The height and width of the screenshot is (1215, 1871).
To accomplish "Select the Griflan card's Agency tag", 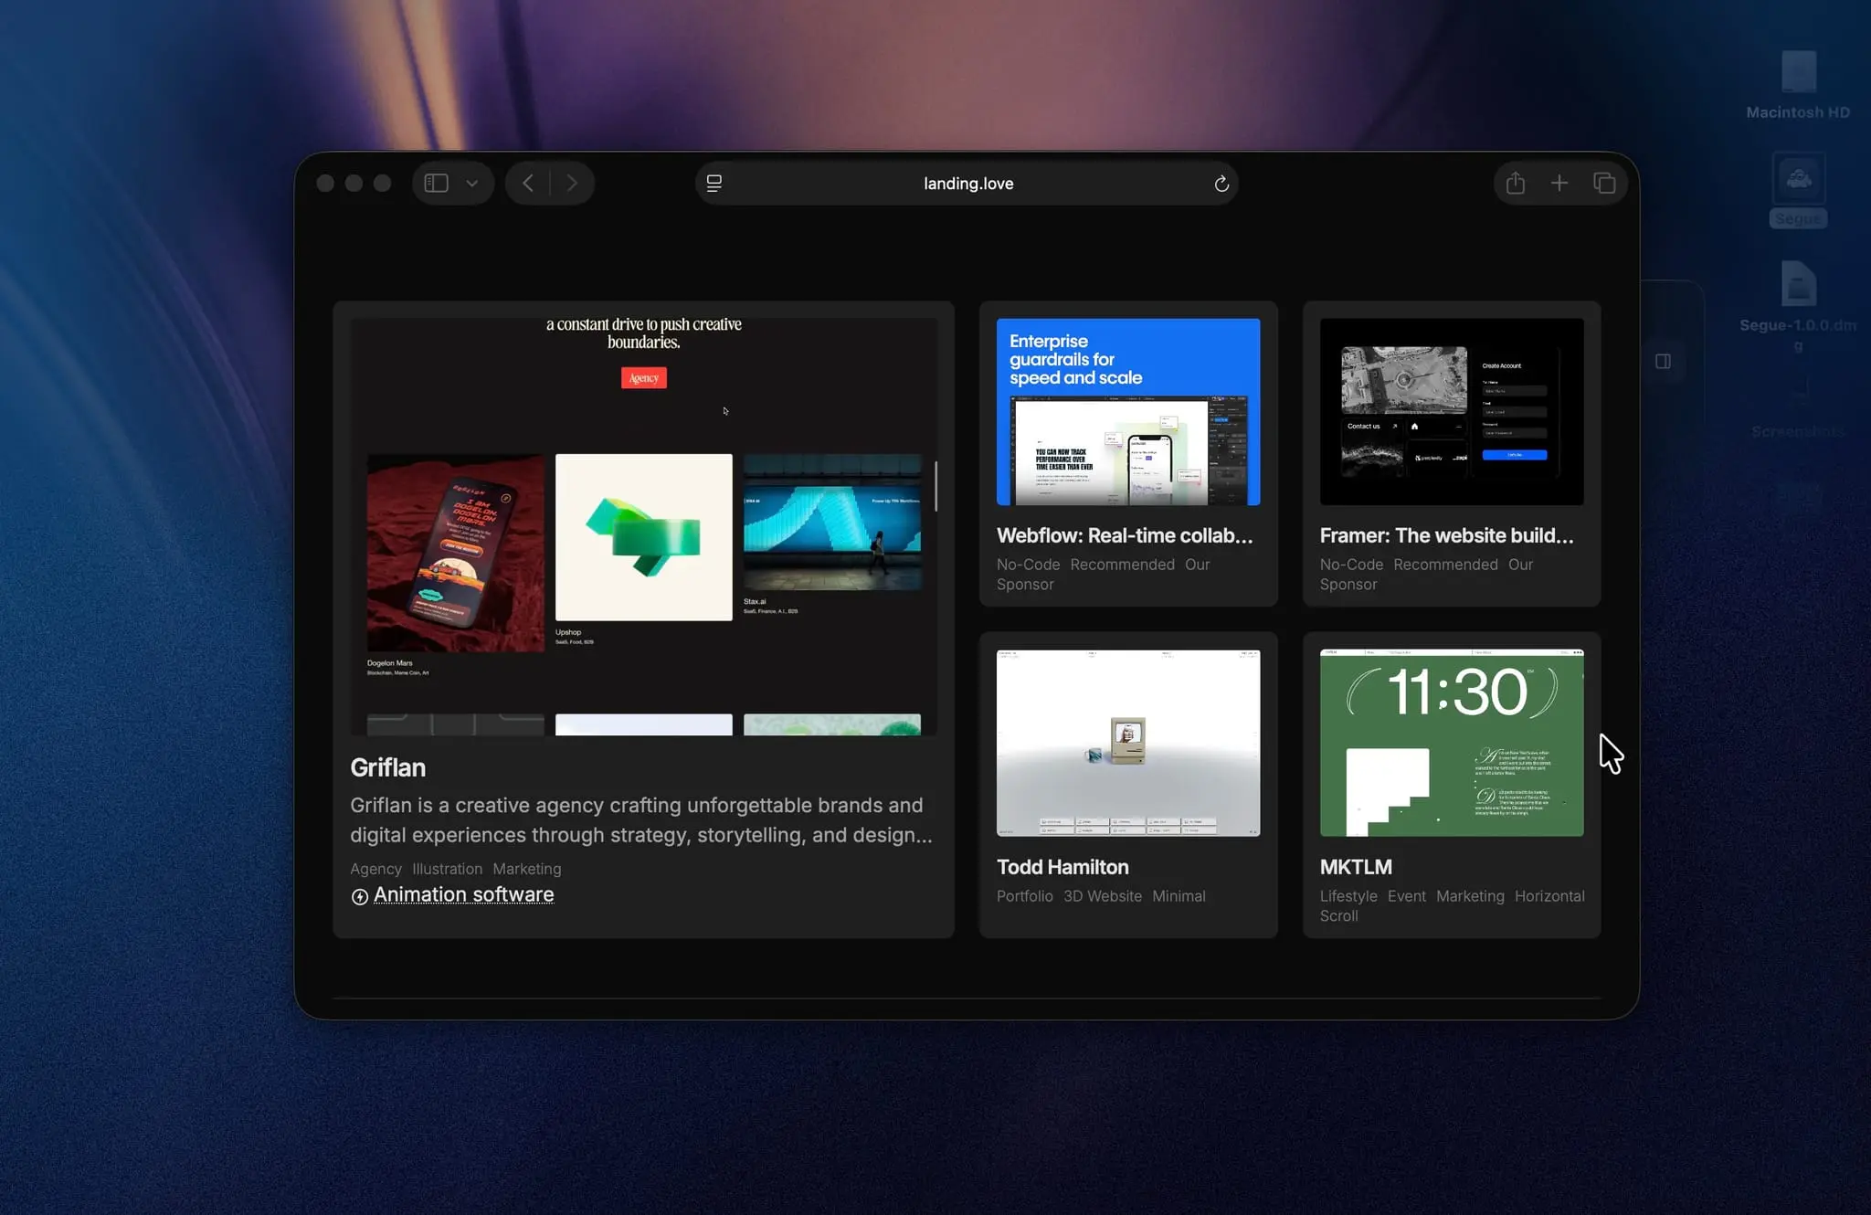I will [376, 869].
